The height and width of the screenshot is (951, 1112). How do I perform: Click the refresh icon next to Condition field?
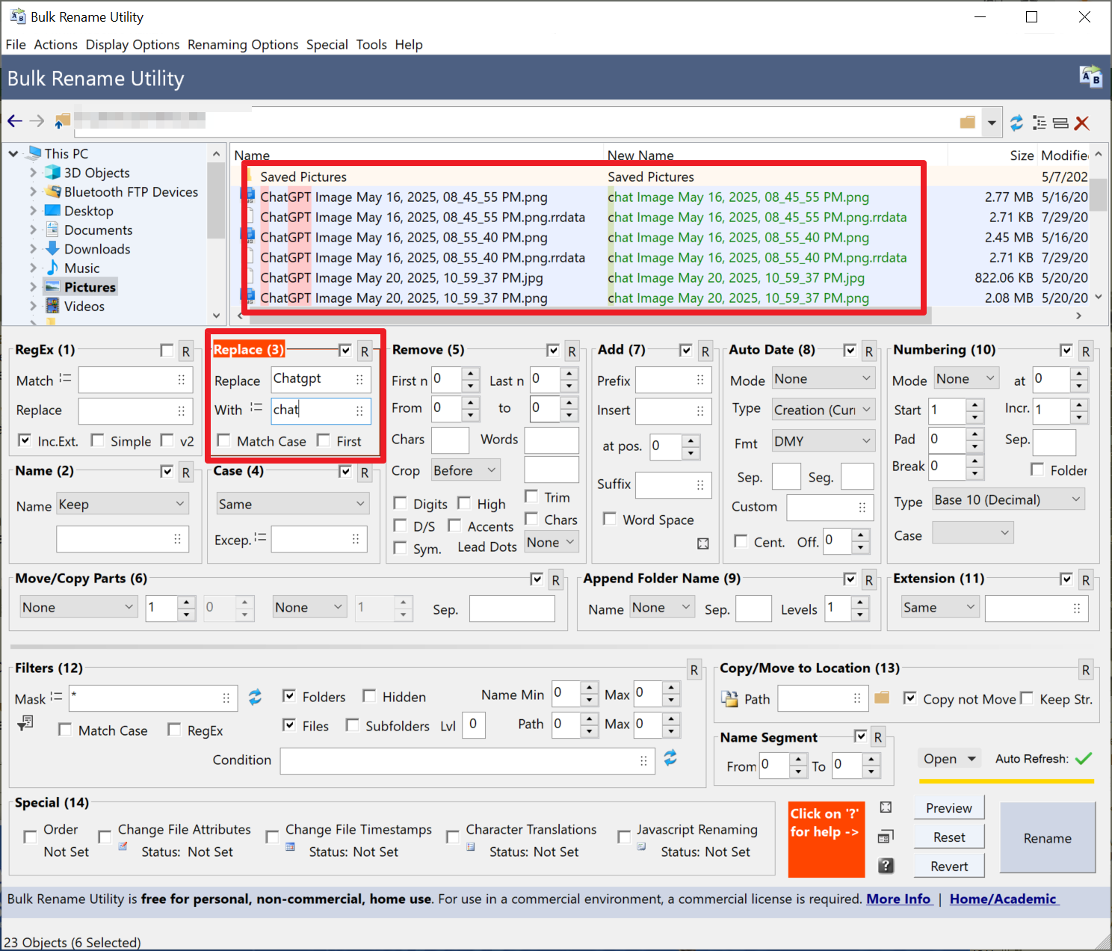(670, 758)
